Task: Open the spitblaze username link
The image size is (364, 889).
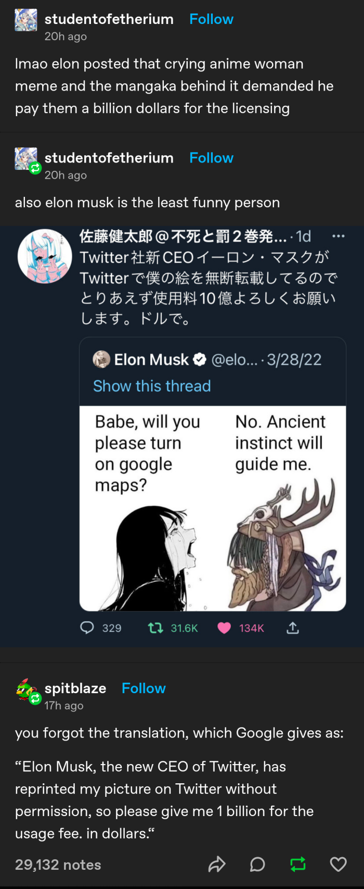Action: click(x=75, y=688)
